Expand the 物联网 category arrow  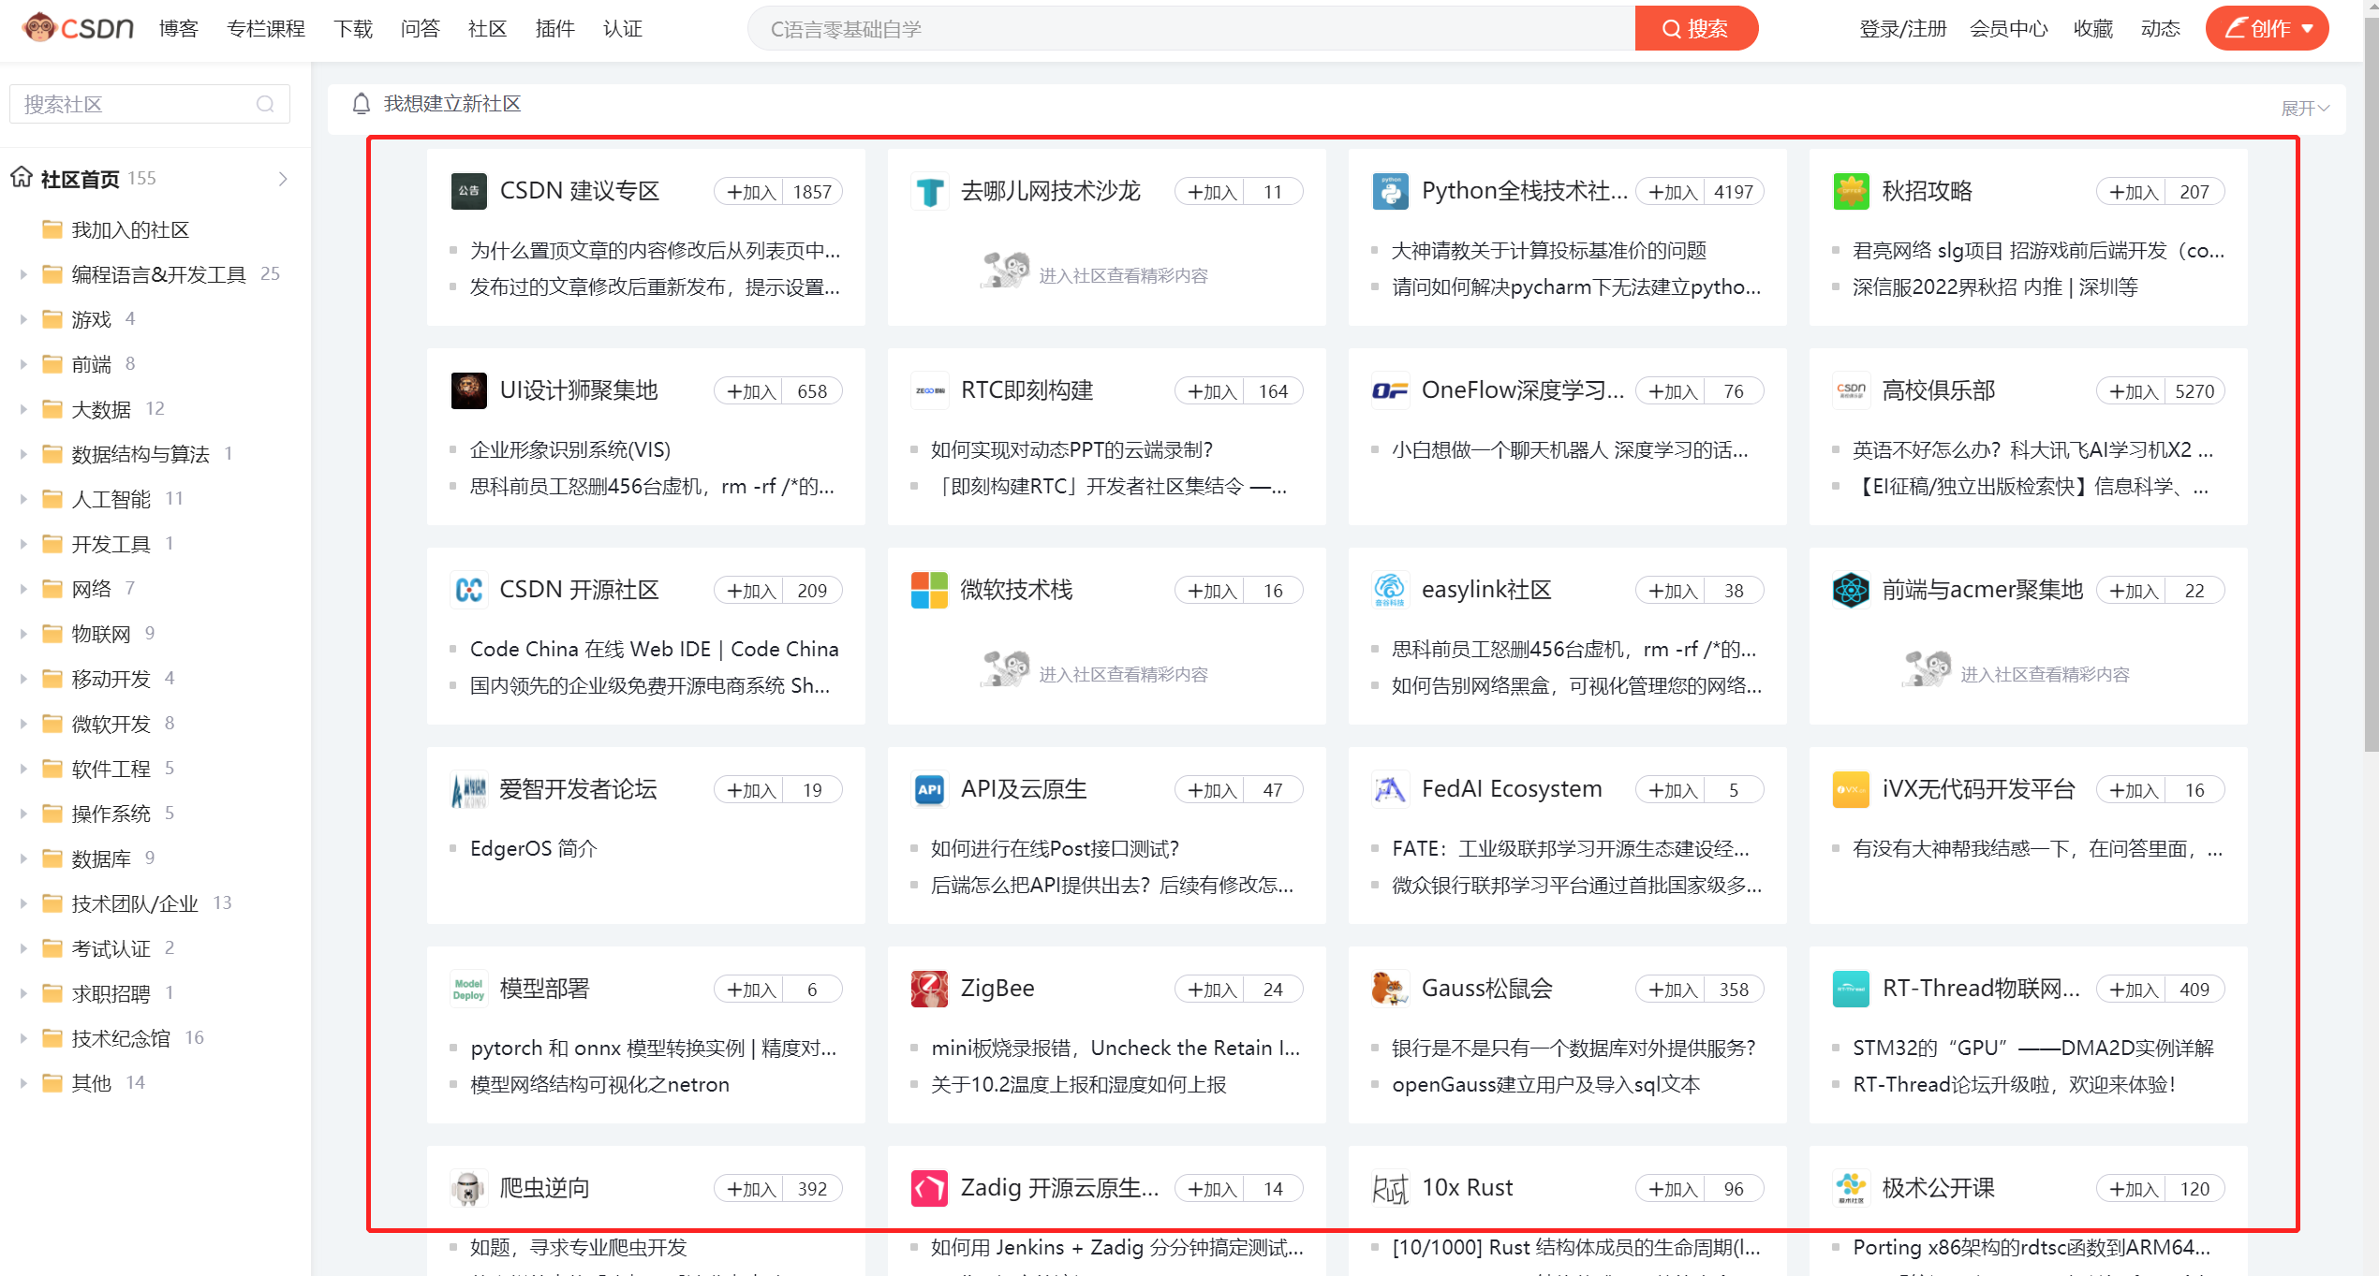pyautogui.click(x=23, y=634)
